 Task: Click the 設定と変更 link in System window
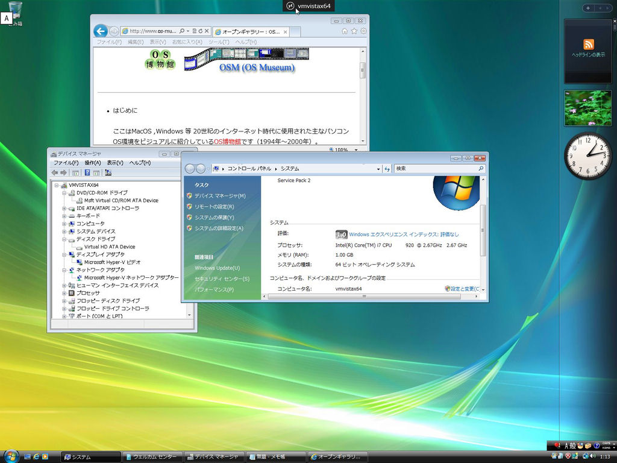[x=465, y=289]
